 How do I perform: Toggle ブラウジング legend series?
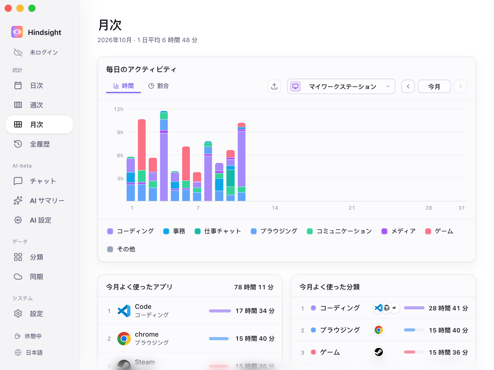point(274,231)
